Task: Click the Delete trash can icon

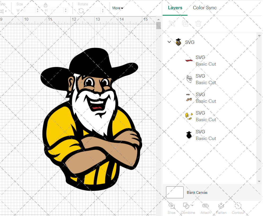Action: click(198, 24)
